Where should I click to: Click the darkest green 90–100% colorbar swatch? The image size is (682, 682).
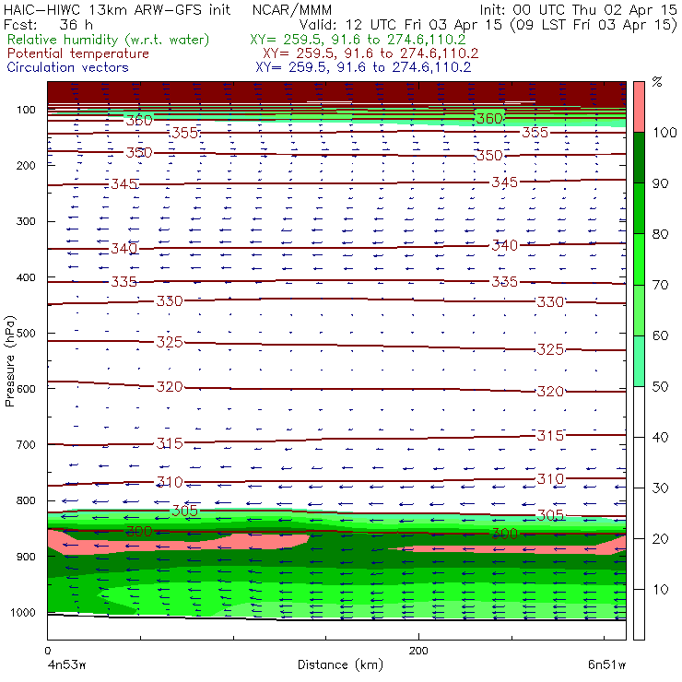coord(639,158)
